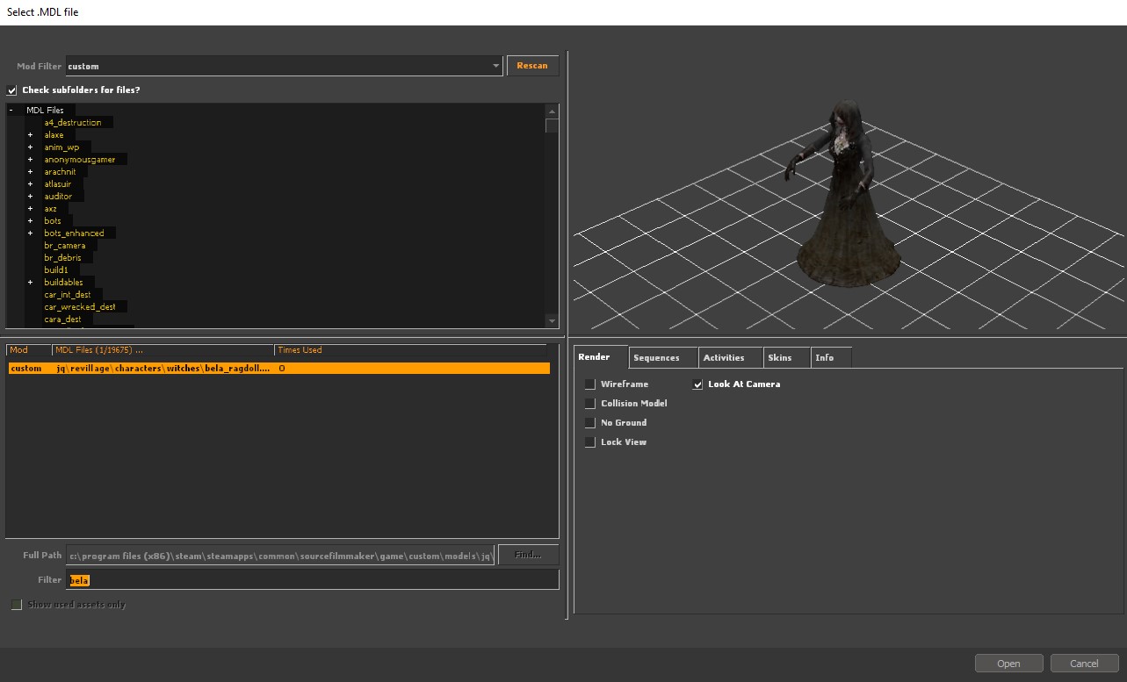Enable the Wireframe checkbox
This screenshot has width=1127, height=682.
click(x=590, y=384)
